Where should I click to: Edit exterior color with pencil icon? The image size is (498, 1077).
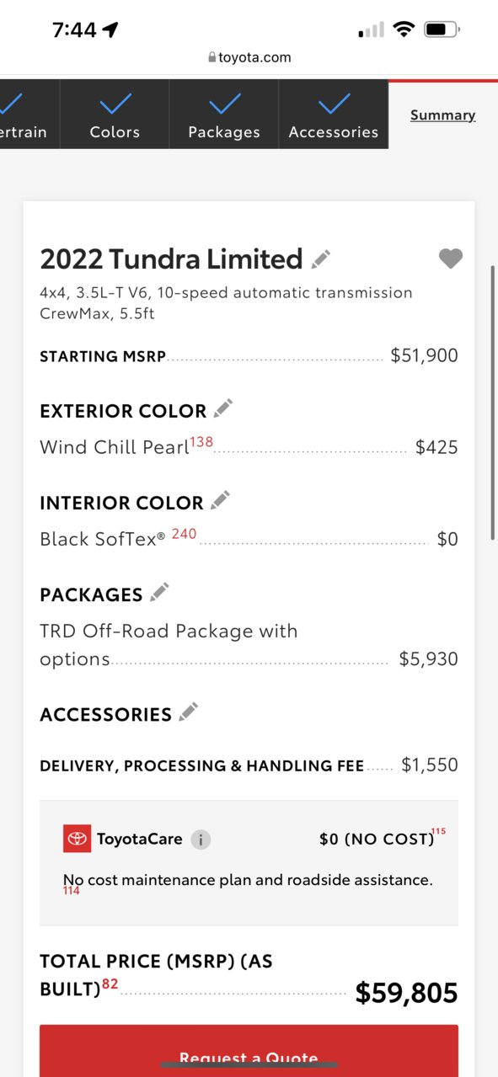pyautogui.click(x=223, y=408)
